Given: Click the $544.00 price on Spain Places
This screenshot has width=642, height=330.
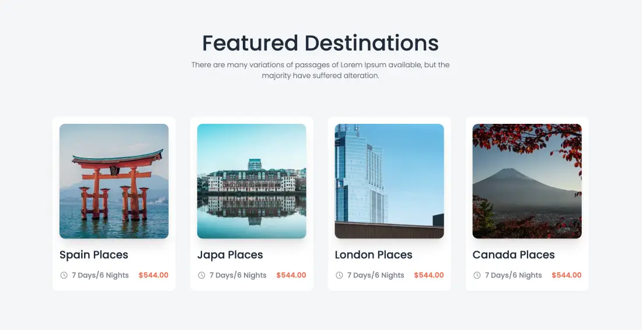Looking at the screenshot, I should pyautogui.click(x=153, y=275).
